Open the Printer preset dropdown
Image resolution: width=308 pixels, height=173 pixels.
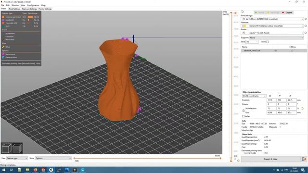click(272, 33)
